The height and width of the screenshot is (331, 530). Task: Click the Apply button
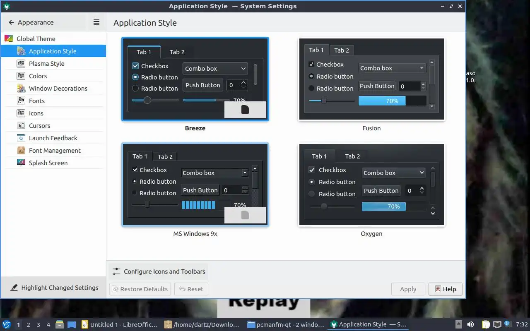408,289
